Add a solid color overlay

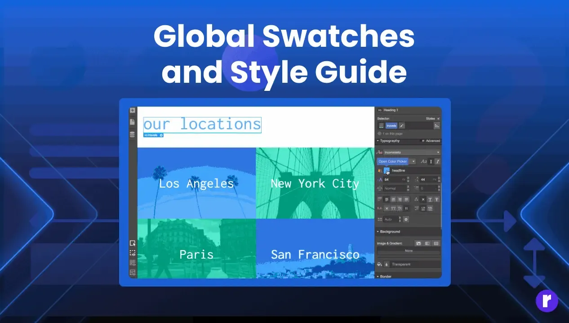coord(436,243)
